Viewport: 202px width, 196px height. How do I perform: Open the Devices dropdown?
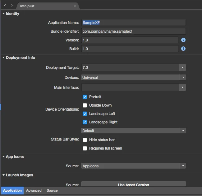pyautogui.click(x=183, y=77)
